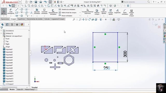The width and height of the screenshot is (166, 93).
Task: Expand SolidWorks menu flyout arrow
Action: pyautogui.click(x=20, y=2)
